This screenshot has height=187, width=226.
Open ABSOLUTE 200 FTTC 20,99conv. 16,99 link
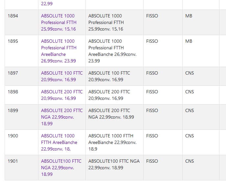(62, 95)
